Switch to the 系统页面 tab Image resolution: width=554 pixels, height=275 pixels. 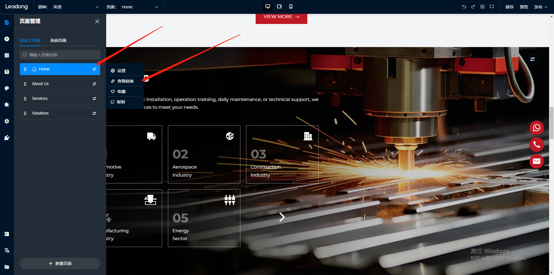58,40
